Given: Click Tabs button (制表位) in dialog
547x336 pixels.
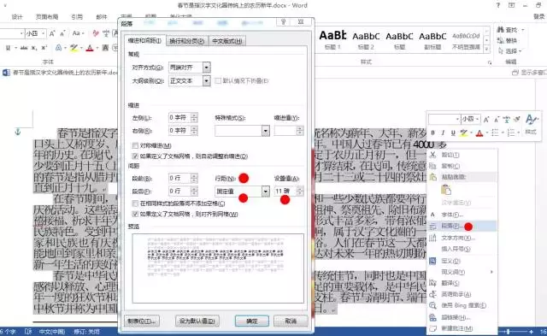Looking at the screenshot, I should click(x=142, y=321).
